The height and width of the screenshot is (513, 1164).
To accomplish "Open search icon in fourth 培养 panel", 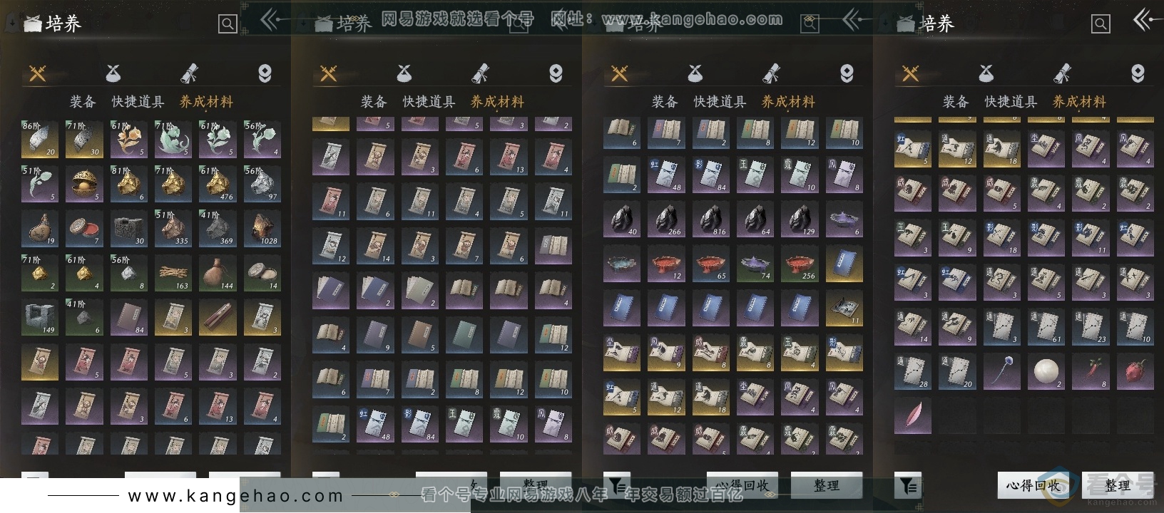I will point(1101,24).
